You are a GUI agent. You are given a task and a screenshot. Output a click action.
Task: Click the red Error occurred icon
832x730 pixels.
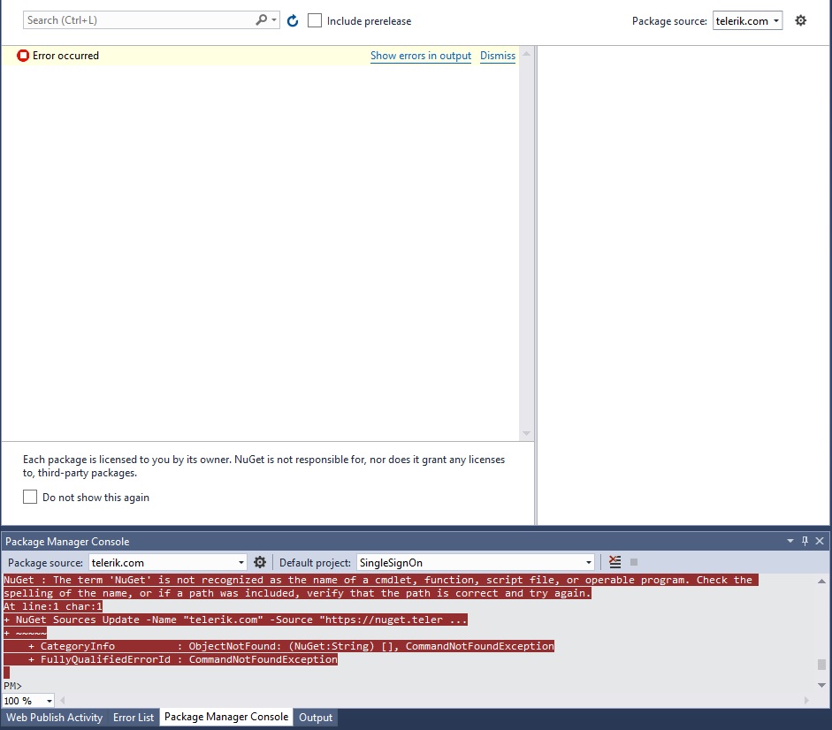(23, 55)
